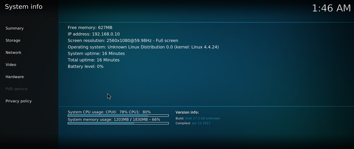Click the System CPU usage progress bar

click(x=118, y=116)
